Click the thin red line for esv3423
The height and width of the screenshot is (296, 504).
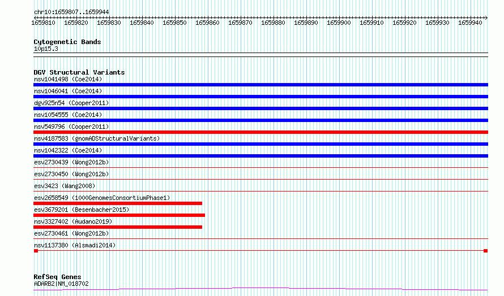[x=260, y=191]
